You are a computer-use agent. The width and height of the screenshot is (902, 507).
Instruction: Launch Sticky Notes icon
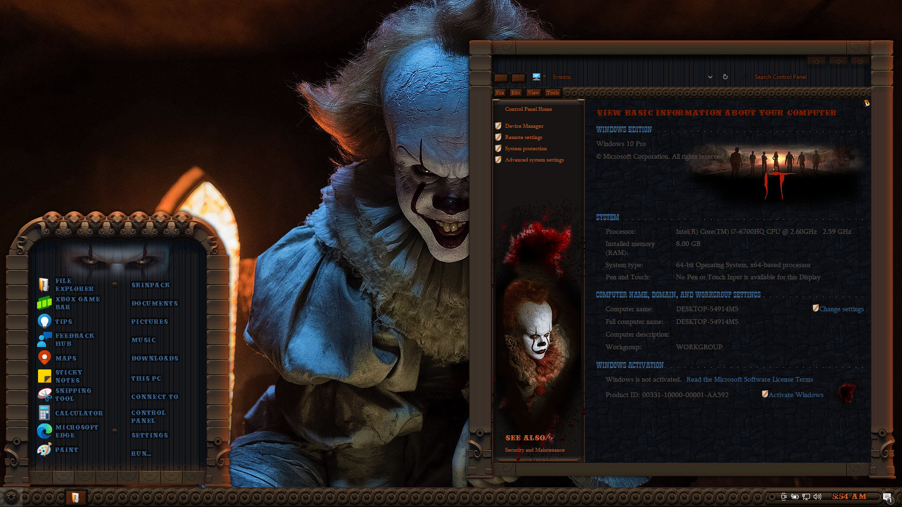pyautogui.click(x=44, y=376)
